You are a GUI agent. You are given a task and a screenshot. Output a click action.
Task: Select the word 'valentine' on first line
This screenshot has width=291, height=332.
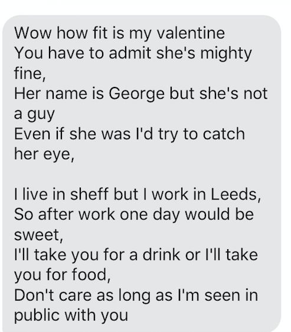[x=191, y=33]
